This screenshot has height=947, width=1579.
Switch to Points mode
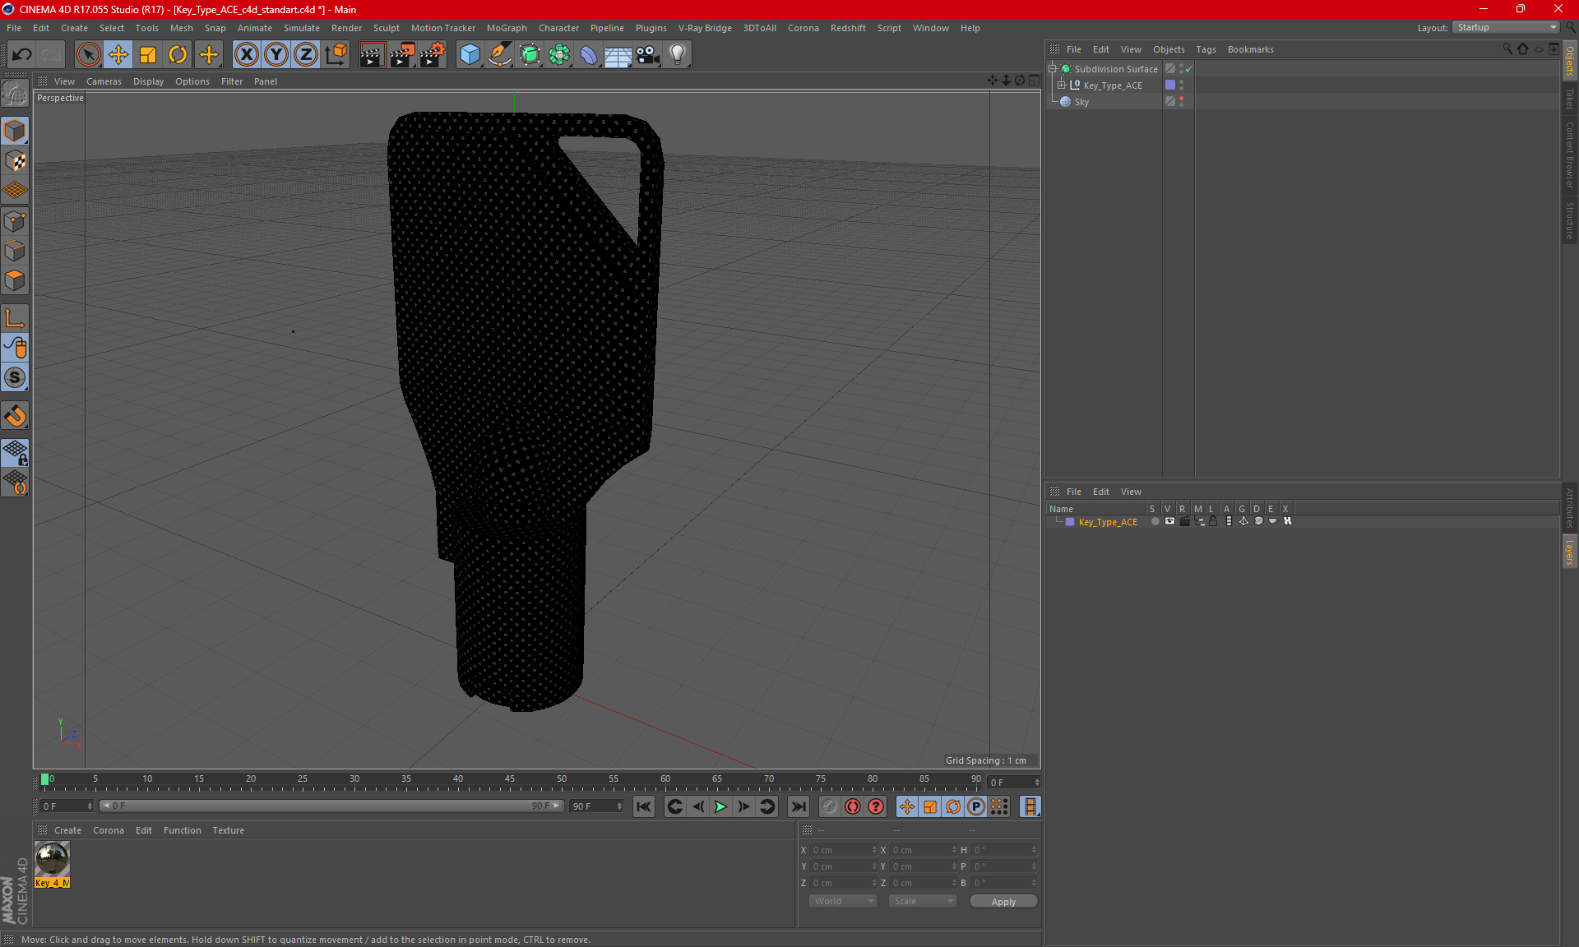point(15,221)
